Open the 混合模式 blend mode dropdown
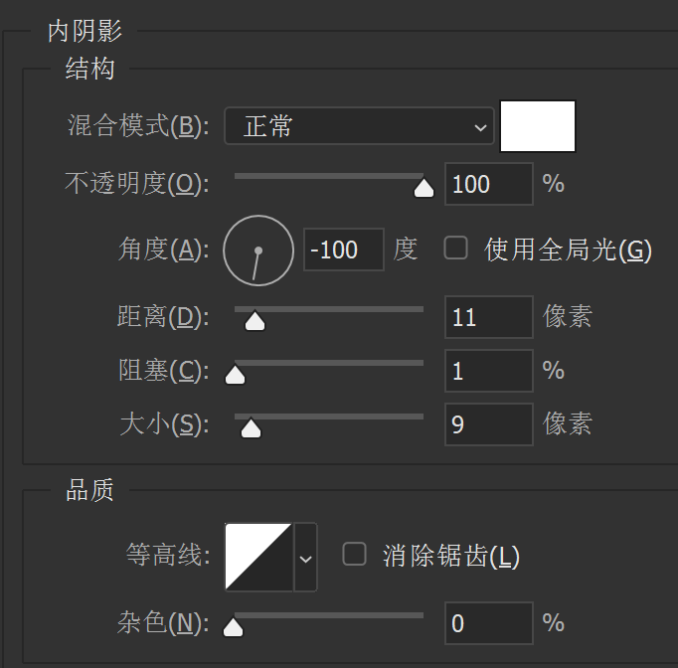 point(359,126)
